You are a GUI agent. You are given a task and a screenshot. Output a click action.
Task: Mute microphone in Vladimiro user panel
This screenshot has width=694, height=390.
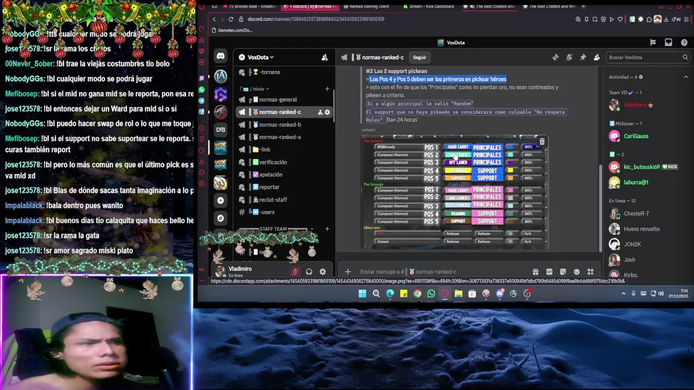[295, 272]
